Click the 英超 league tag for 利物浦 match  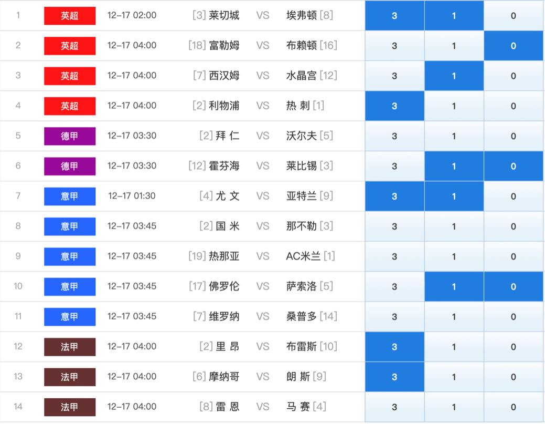pyautogui.click(x=70, y=106)
